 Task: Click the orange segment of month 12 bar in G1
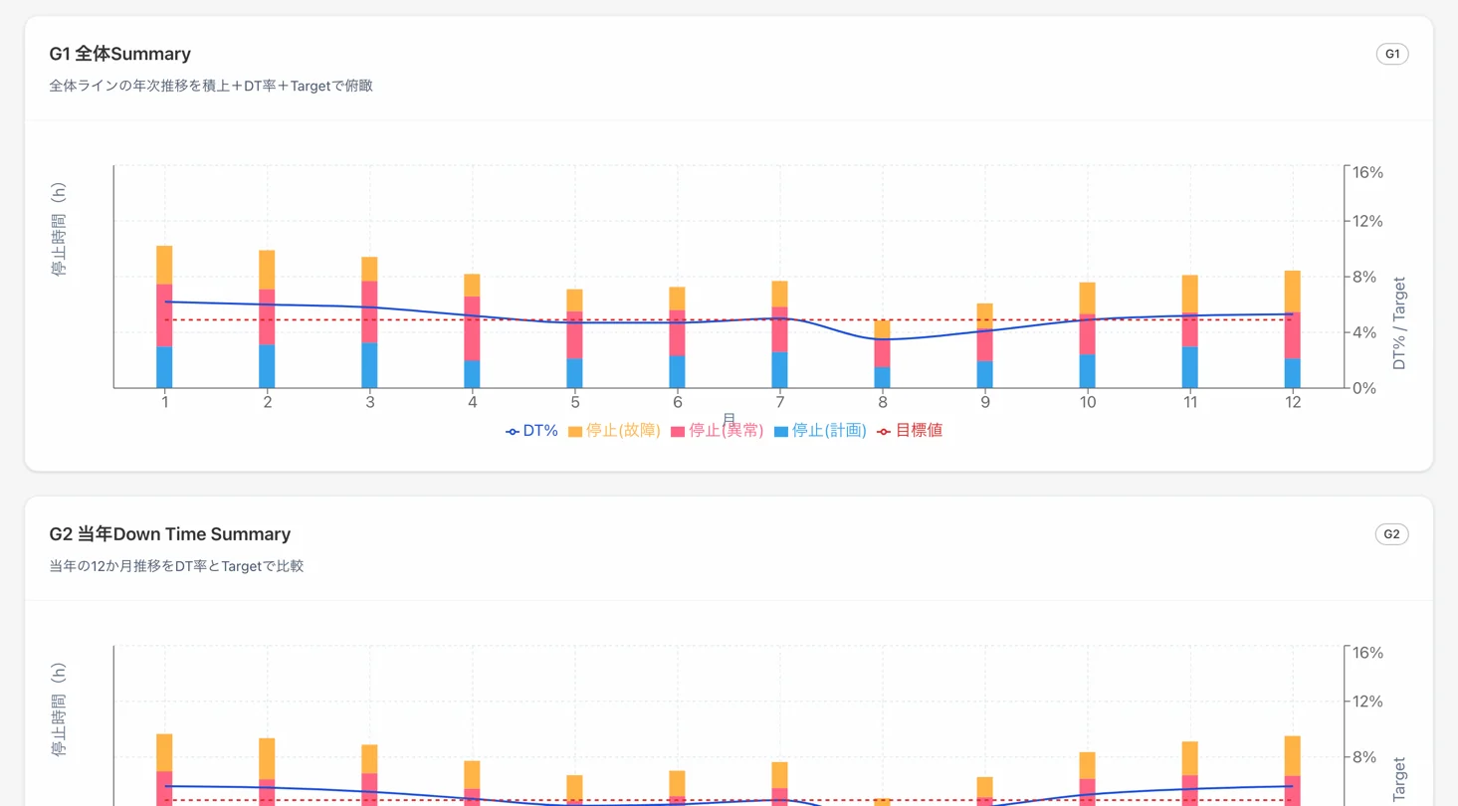(1292, 292)
